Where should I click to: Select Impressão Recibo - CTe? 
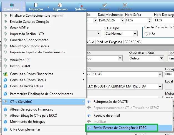pos(27,34)
